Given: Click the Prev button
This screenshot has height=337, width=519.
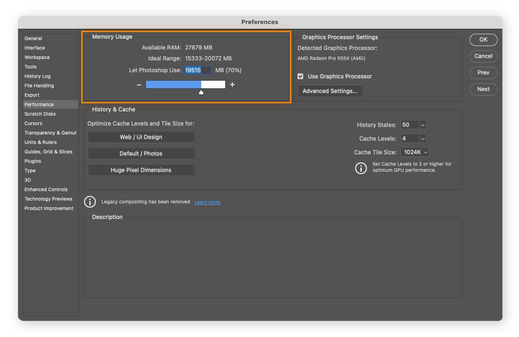Looking at the screenshot, I should point(483,73).
